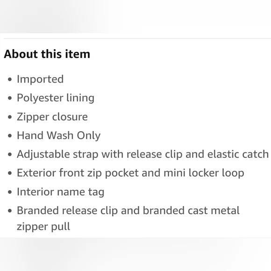Select the "Imported" bullet text
271x271 pixels.
[x=40, y=79]
